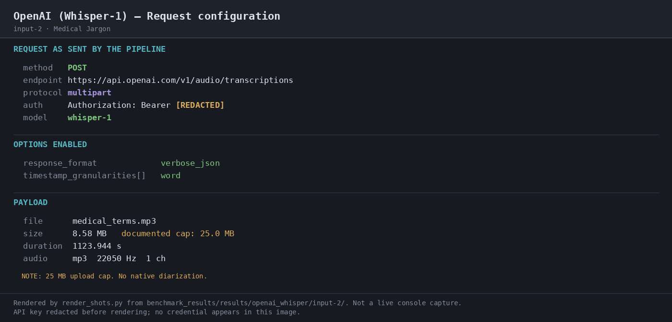Click the [REDACTED] bearer token
672x322 pixels.
tap(200, 105)
